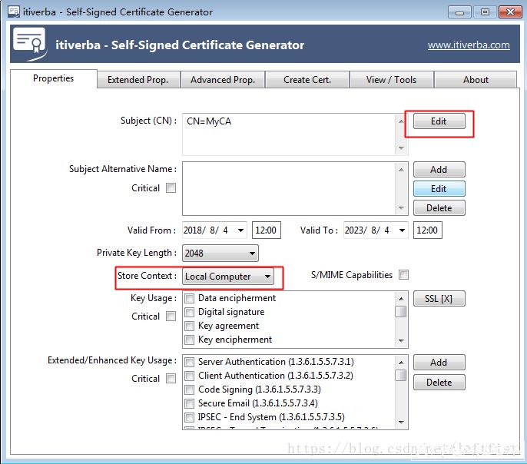Viewport: 527px width, 464px height.
Task: Open the Valid From date picker
Action: pyautogui.click(x=240, y=230)
